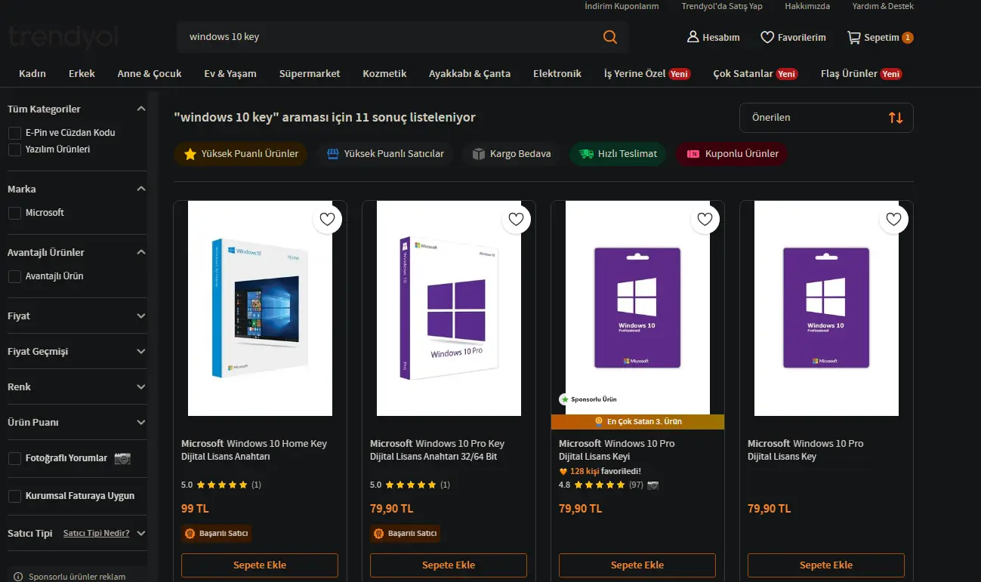Open Sepetim shopping cart

click(x=880, y=37)
